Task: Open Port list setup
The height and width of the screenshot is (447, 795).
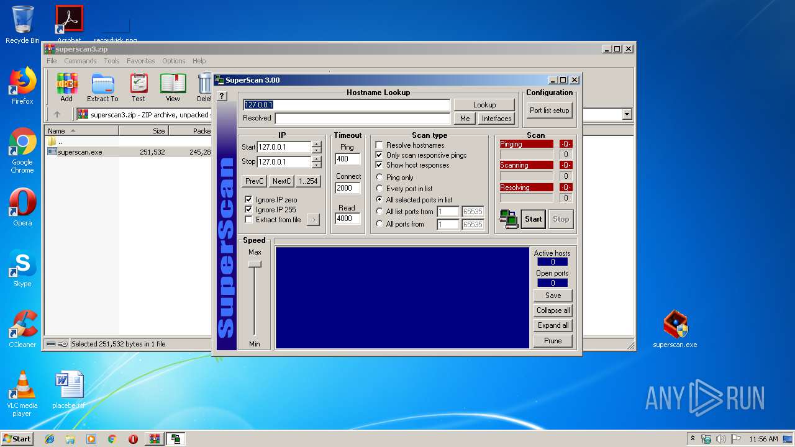Action: point(549,111)
